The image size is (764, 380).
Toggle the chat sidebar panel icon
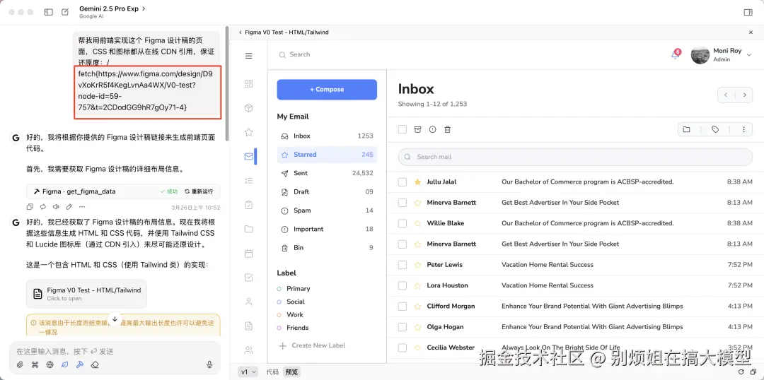click(48, 12)
